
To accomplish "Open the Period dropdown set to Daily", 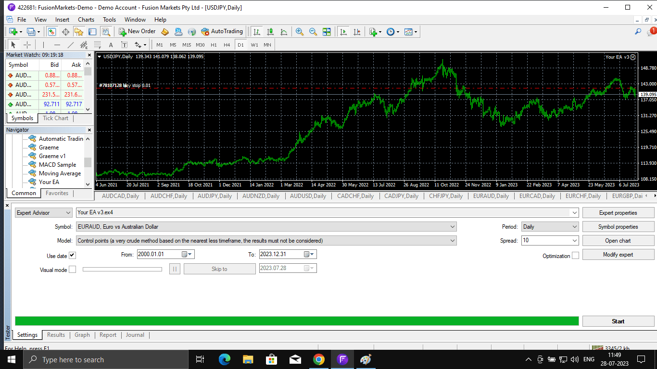I will tap(550, 226).
